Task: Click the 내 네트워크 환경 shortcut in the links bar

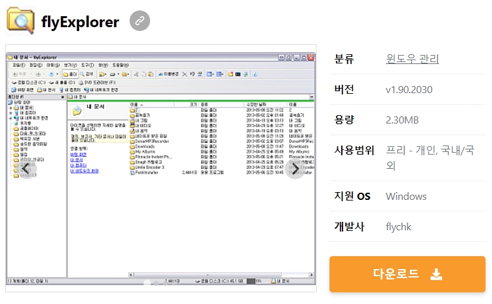Action: coord(101,90)
